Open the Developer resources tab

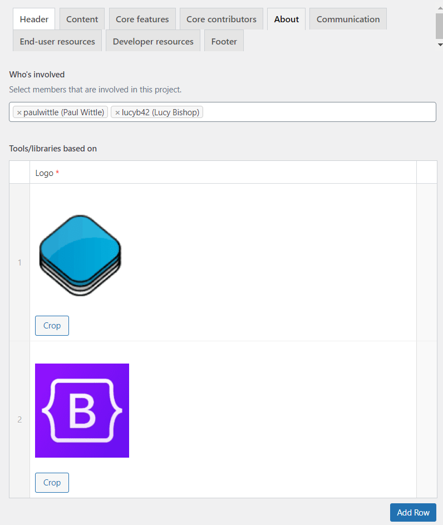tap(153, 41)
